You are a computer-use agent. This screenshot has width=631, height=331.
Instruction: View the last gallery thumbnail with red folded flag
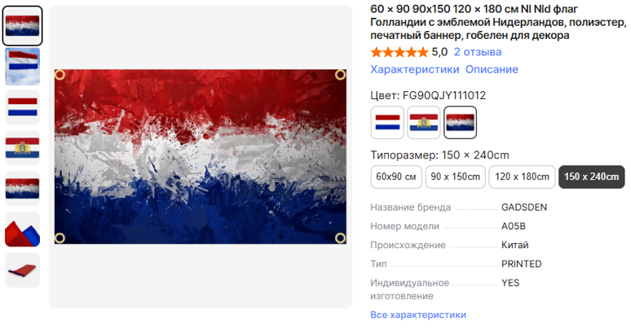(23, 269)
